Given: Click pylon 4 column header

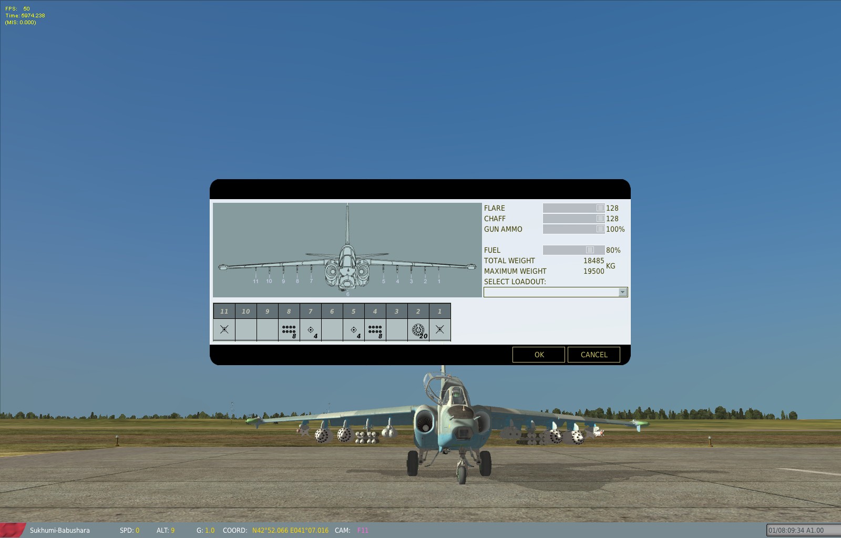Looking at the screenshot, I should (375, 311).
